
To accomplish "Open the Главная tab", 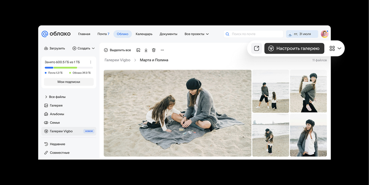I will click(x=84, y=34).
